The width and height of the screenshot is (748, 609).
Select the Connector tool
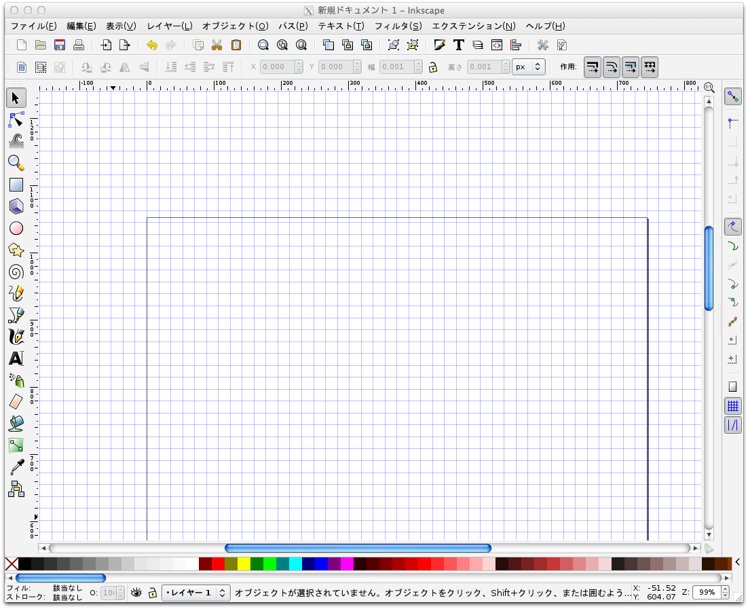click(16, 489)
